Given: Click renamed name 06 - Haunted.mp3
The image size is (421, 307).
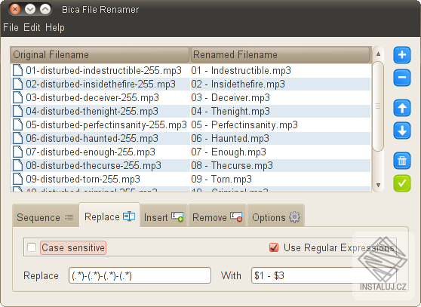Looking at the screenshot, I should click(x=230, y=138).
